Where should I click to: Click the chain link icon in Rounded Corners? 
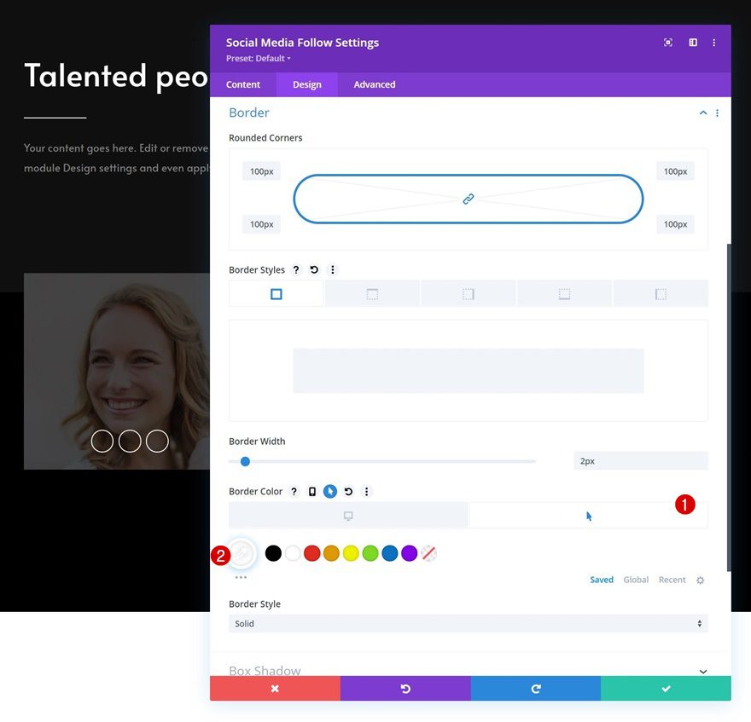[x=468, y=198]
